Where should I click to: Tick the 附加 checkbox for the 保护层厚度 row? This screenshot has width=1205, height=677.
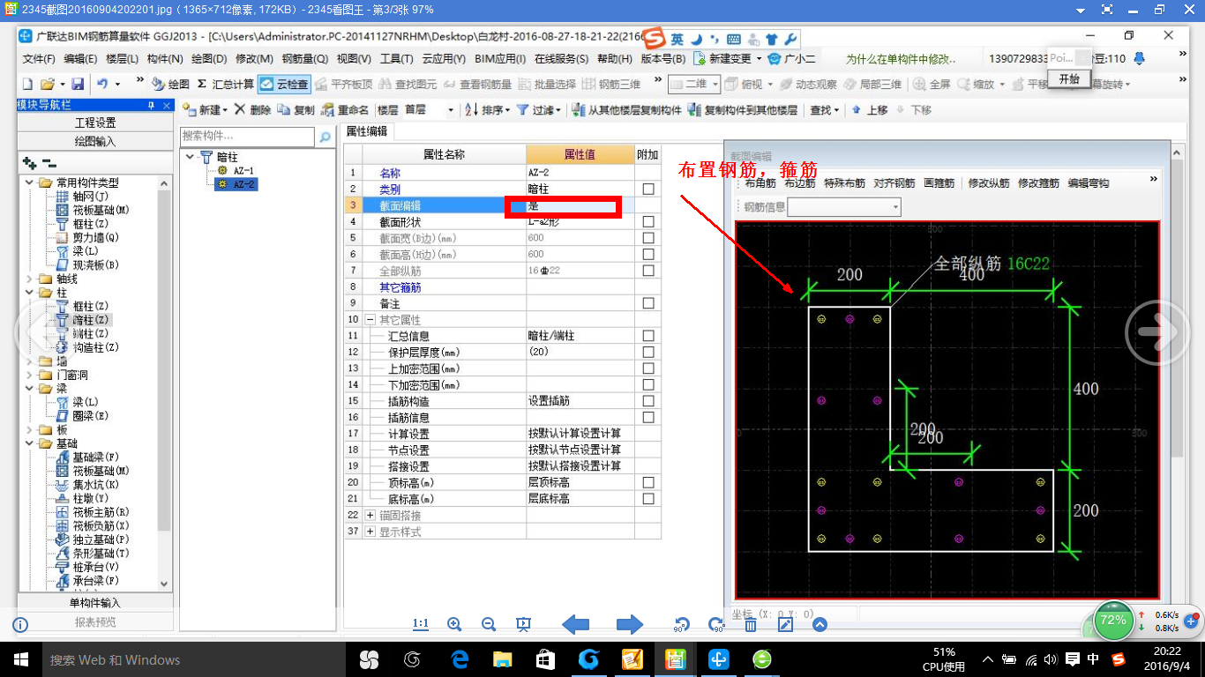[x=648, y=352]
